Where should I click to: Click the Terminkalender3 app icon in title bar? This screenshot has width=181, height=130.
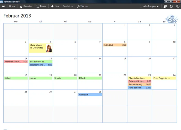click(x=2, y=2)
